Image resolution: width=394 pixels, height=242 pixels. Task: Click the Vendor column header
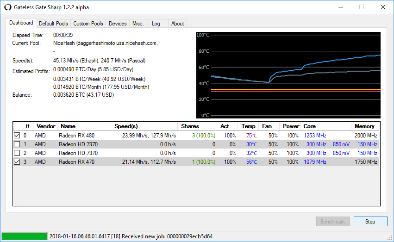45,126
